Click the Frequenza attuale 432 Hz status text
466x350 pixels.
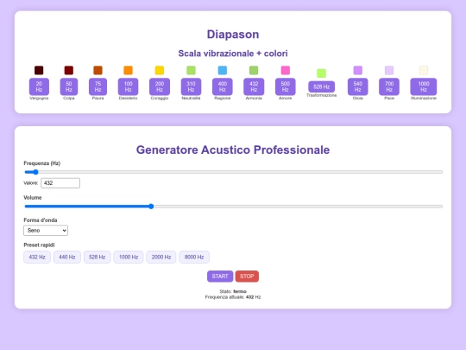point(233,297)
